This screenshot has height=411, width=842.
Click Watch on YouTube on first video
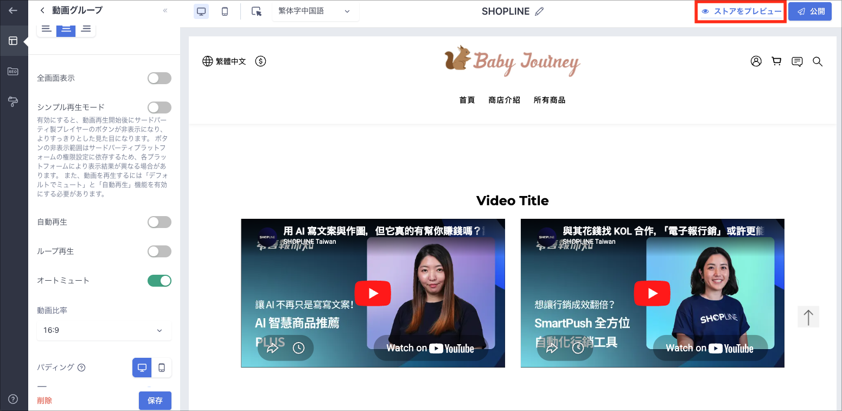pos(431,348)
